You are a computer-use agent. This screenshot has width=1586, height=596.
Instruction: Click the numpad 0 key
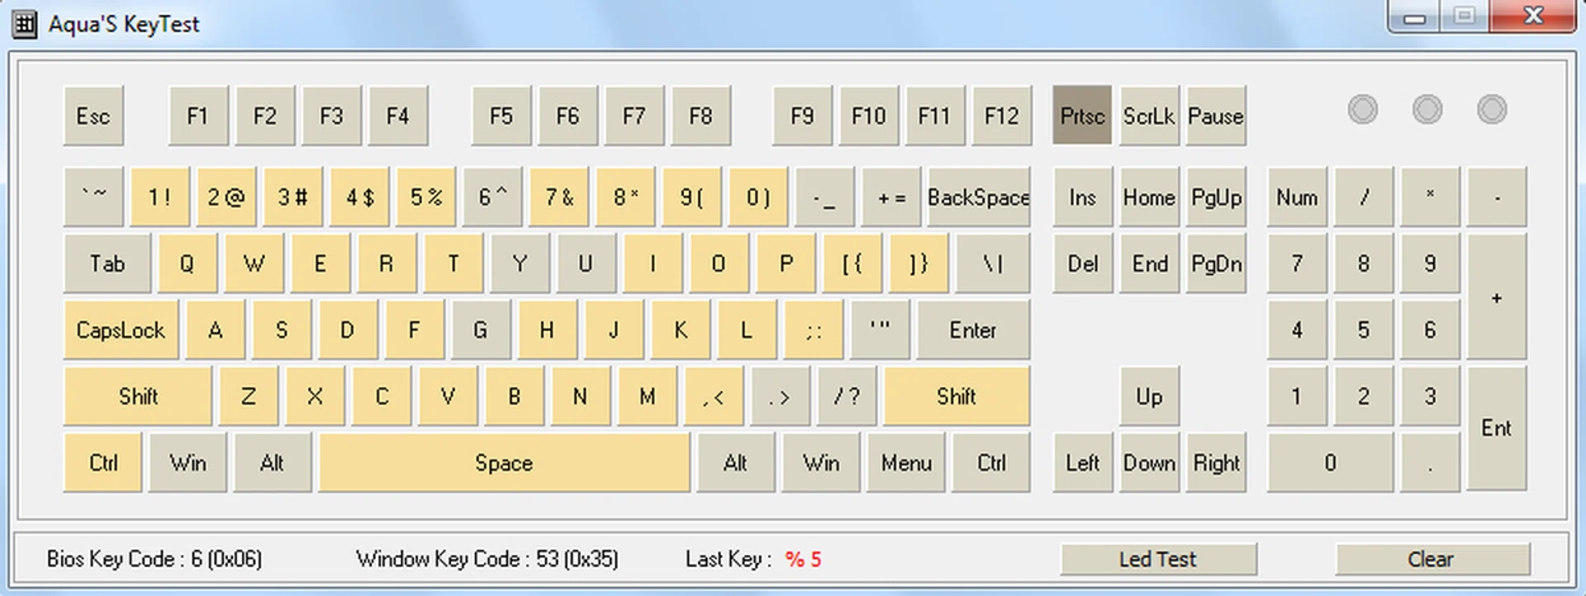[1330, 463]
